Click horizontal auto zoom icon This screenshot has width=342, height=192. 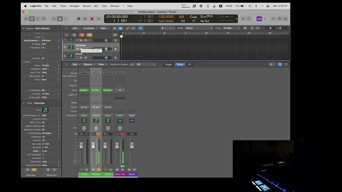pyautogui.click(x=258, y=28)
